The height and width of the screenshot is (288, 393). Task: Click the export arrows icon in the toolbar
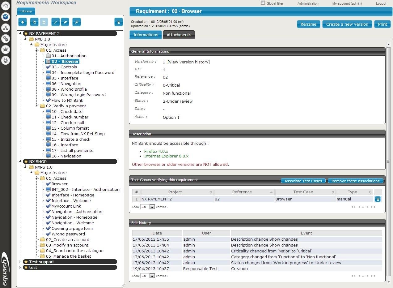[x=65, y=22]
